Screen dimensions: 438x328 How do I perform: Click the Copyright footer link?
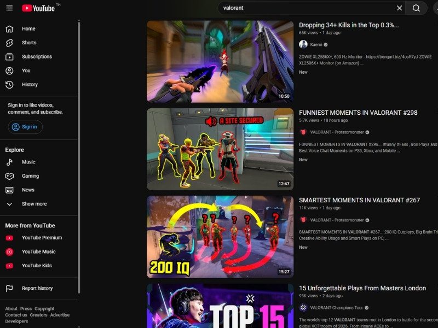[x=44, y=308]
